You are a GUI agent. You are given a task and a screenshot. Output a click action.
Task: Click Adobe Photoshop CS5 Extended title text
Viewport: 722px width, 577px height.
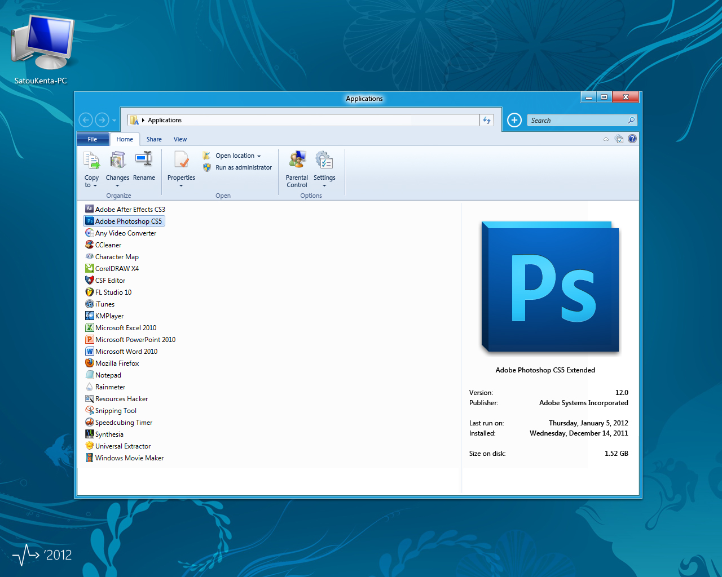[545, 370]
